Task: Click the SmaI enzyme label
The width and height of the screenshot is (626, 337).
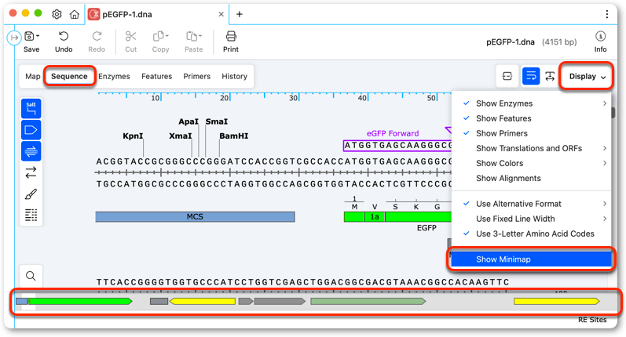Action: 216,121
